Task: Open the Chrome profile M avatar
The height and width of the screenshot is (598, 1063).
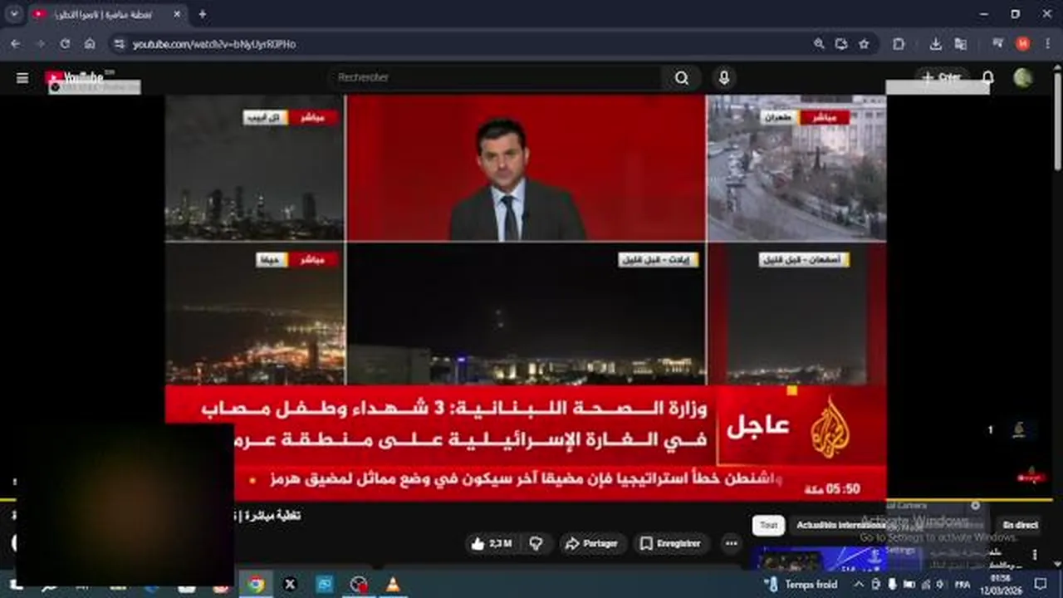Action: tap(1022, 44)
